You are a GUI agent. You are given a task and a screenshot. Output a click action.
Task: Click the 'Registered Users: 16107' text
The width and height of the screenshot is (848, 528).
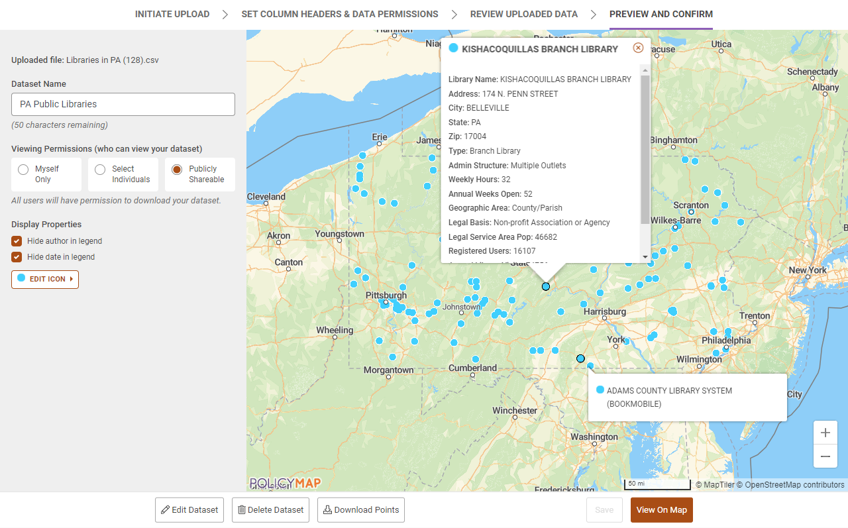pos(492,251)
